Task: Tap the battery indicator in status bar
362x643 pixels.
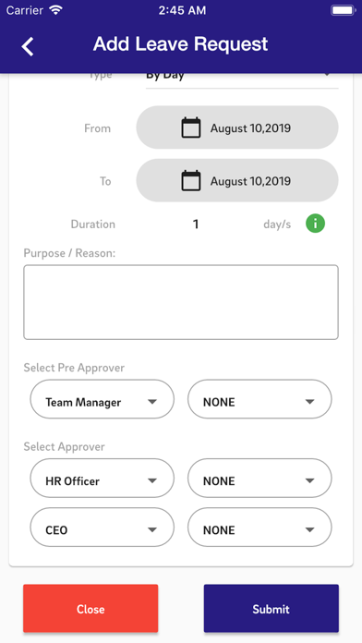Action: pyautogui.click(x=342, y=10)
